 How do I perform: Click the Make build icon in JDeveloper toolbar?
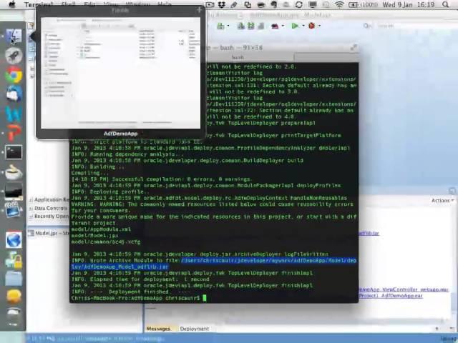[241, 26]
